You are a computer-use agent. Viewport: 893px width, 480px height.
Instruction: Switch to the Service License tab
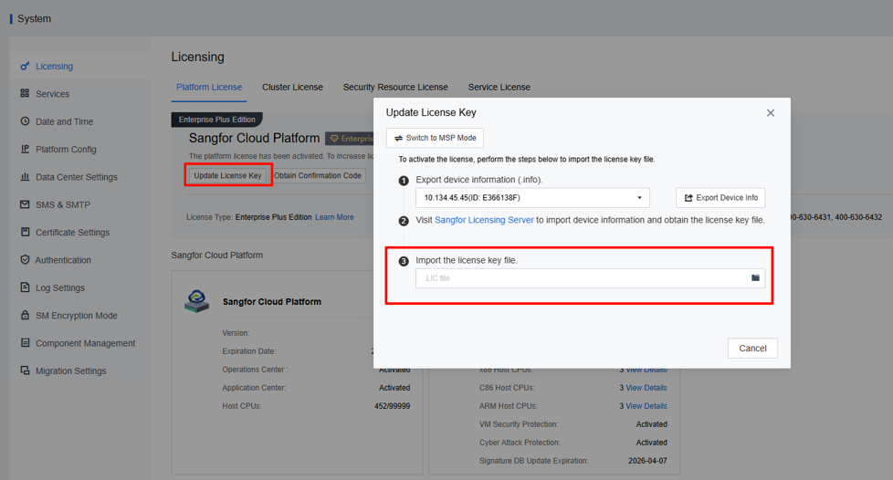499,87
